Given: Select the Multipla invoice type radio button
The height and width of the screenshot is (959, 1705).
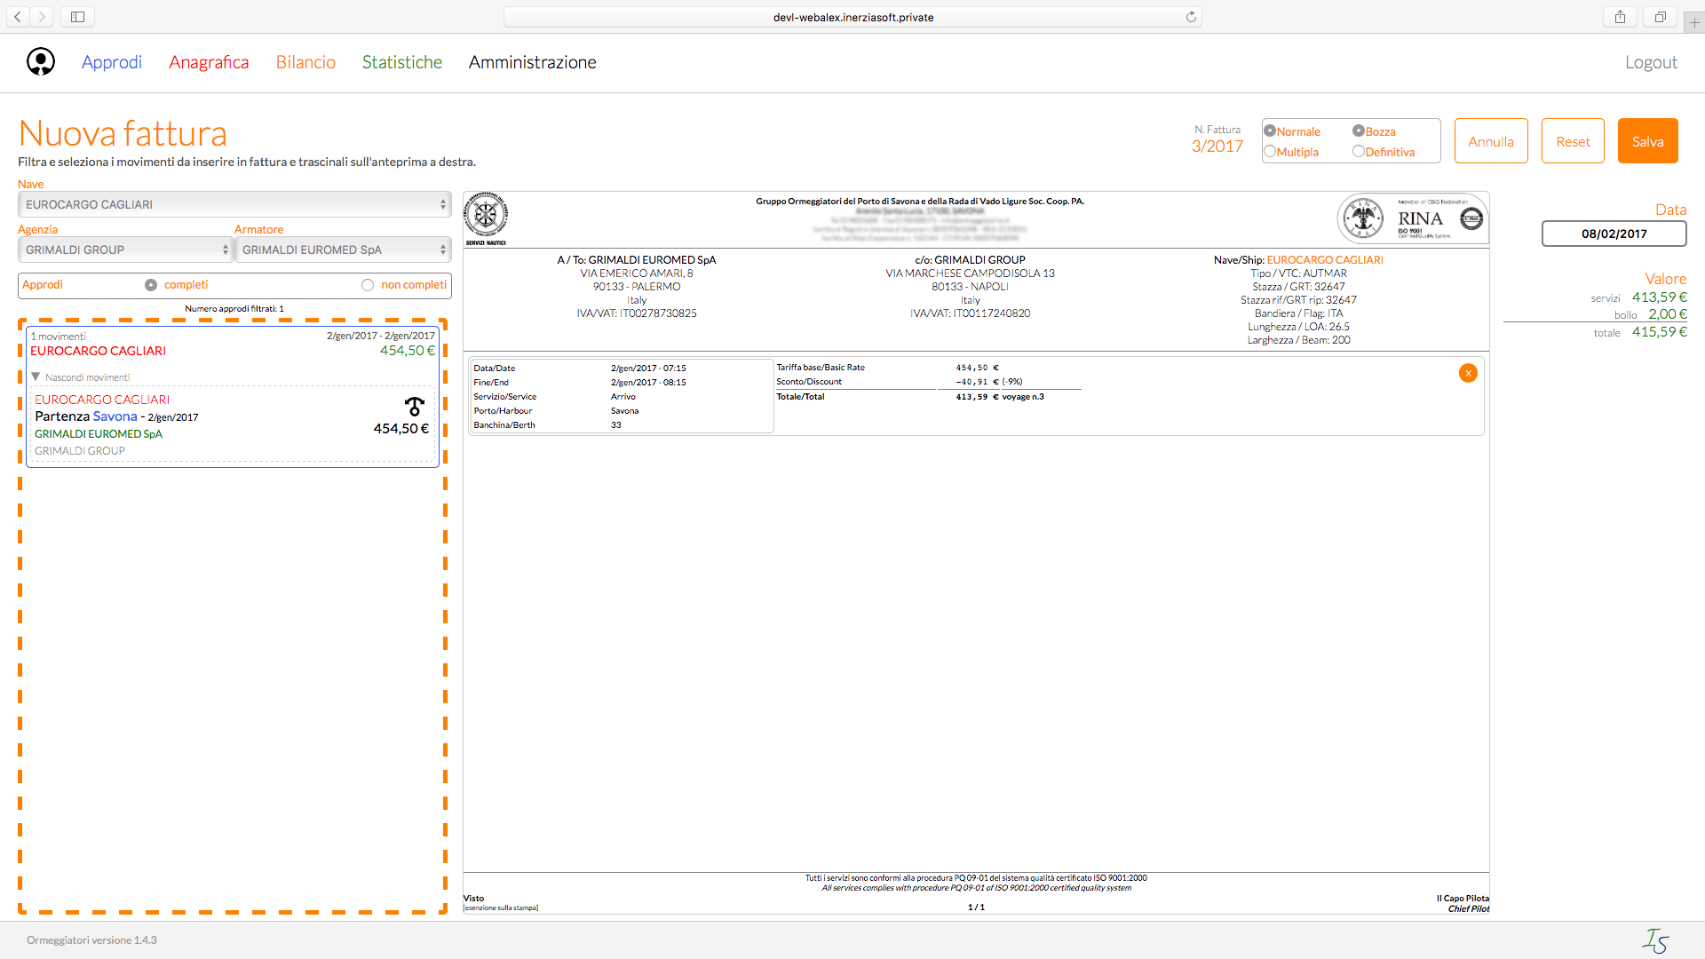Looking at the screenshot, I should pyautogui.click(x=1270, y=151).
